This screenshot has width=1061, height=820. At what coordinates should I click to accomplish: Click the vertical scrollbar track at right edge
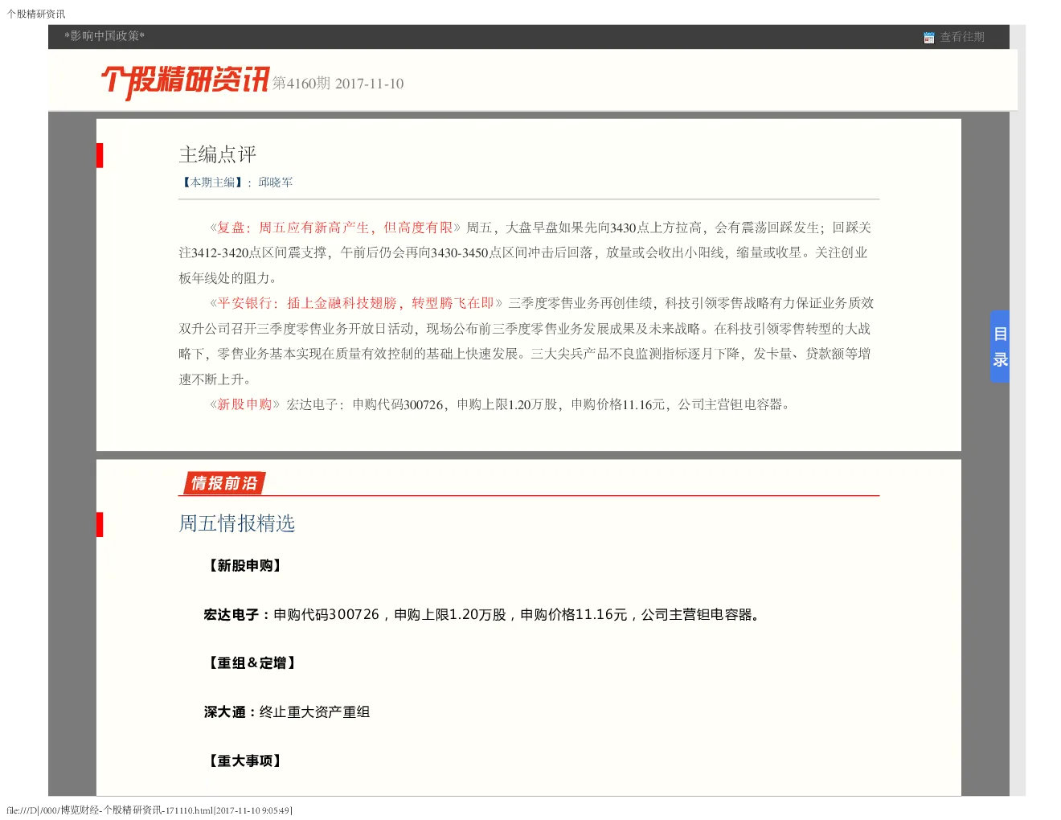[x=1018, y=410]
